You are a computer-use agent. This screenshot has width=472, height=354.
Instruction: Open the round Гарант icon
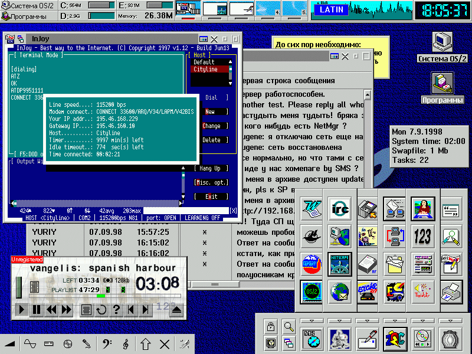click(312, 264)
